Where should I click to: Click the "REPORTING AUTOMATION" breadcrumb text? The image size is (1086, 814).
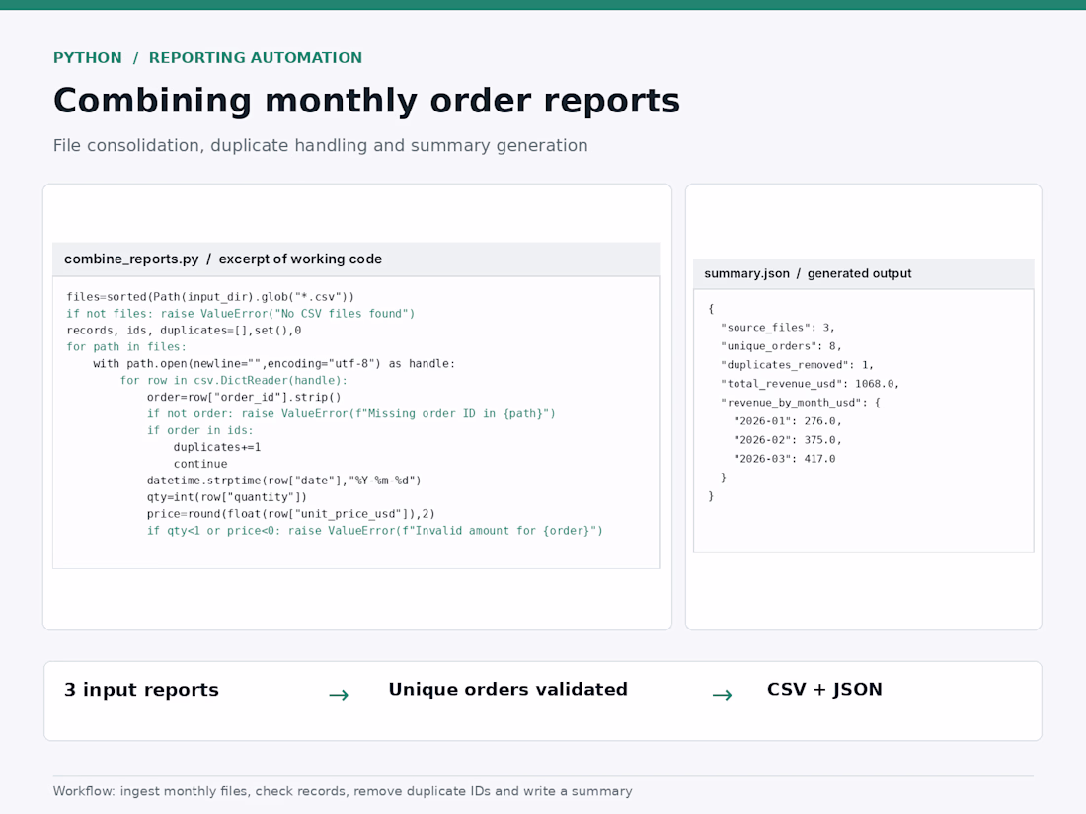coord(256,57)
